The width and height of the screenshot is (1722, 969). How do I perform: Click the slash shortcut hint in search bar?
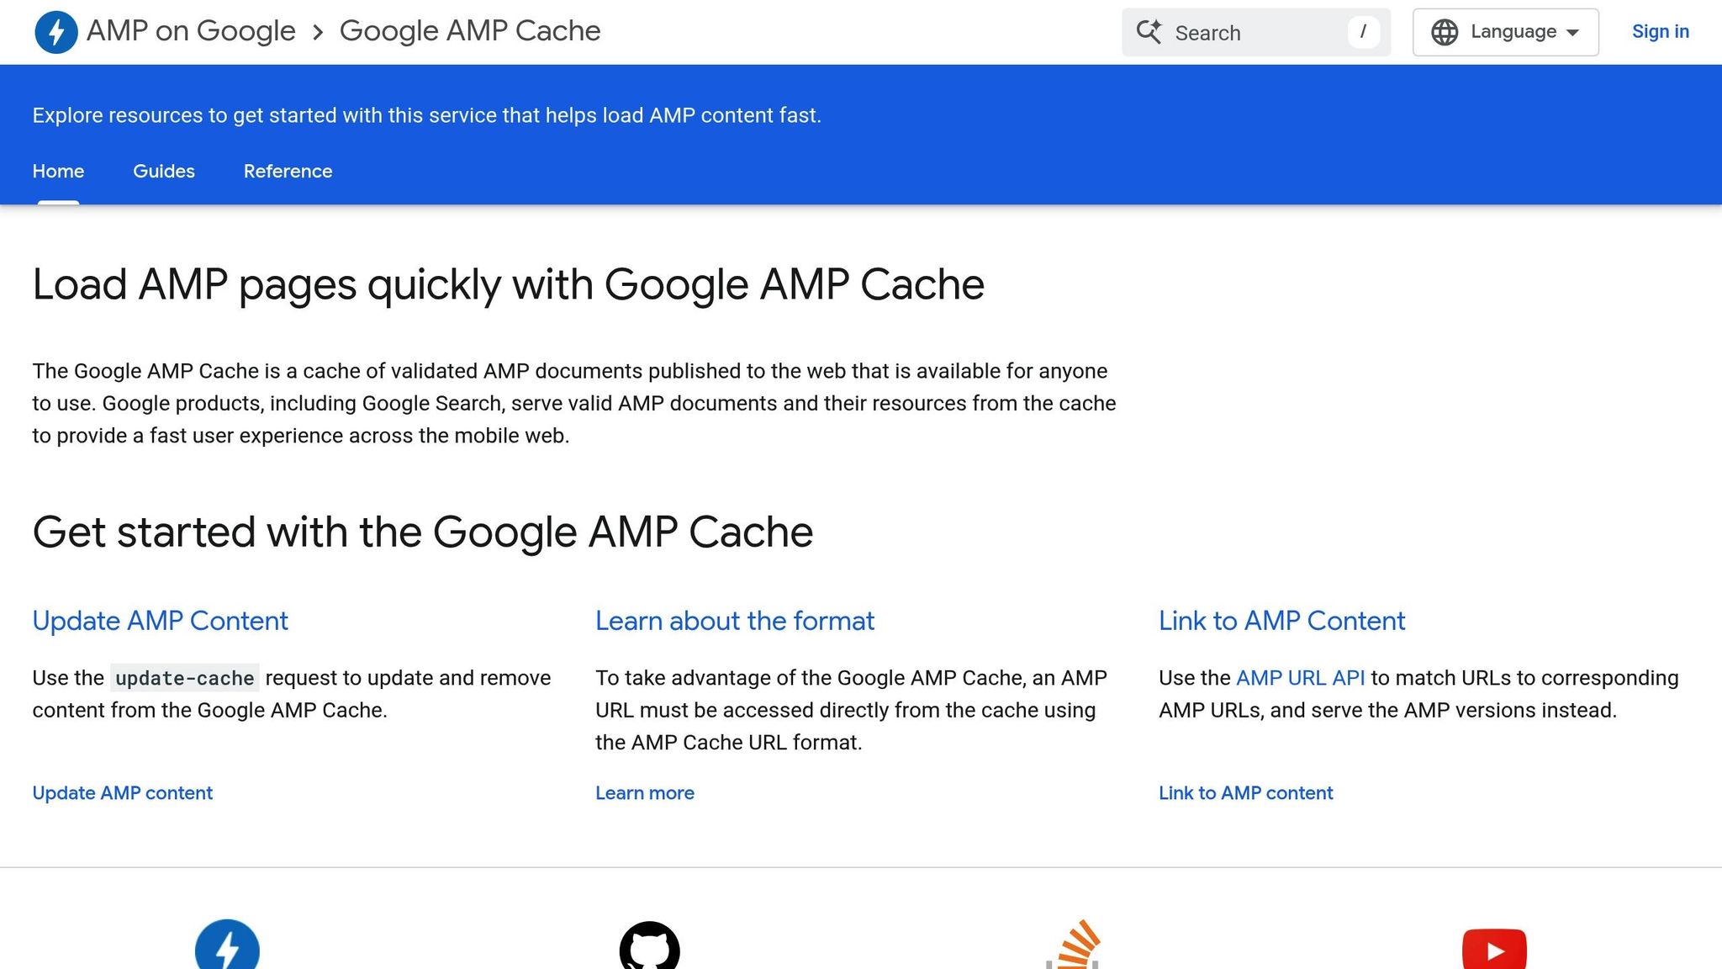tap(1363, 32)
